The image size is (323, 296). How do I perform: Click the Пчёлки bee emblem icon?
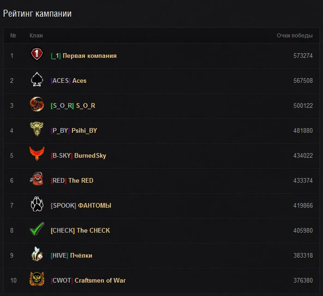37,255
